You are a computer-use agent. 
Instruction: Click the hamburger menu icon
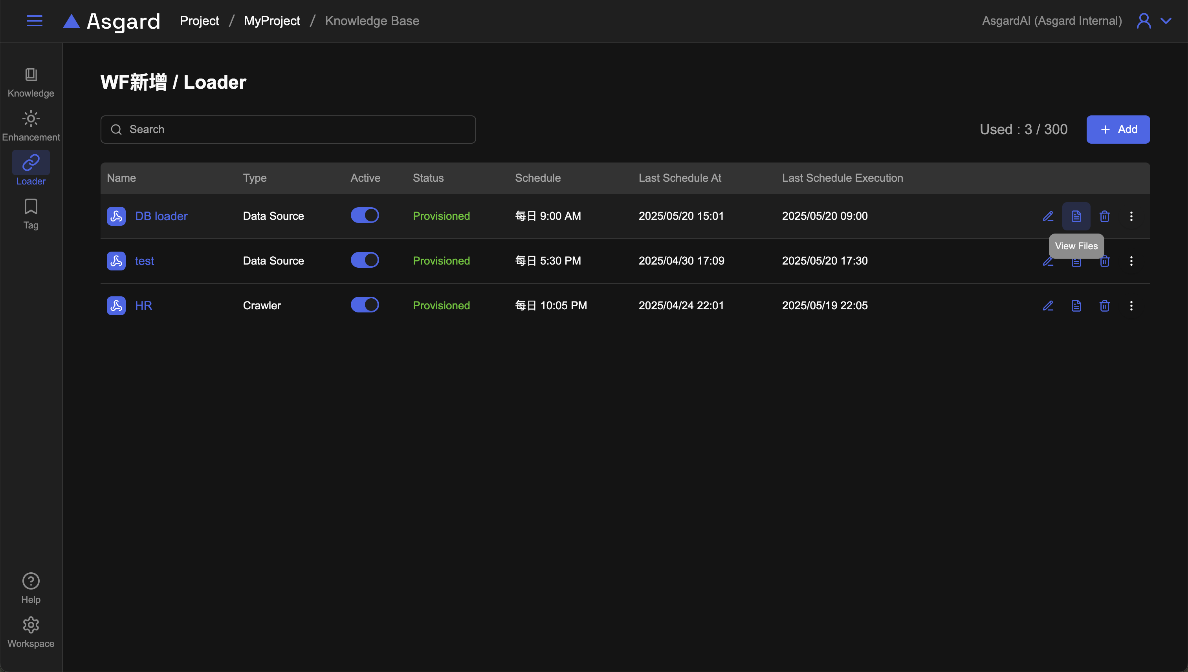(34, 21)
